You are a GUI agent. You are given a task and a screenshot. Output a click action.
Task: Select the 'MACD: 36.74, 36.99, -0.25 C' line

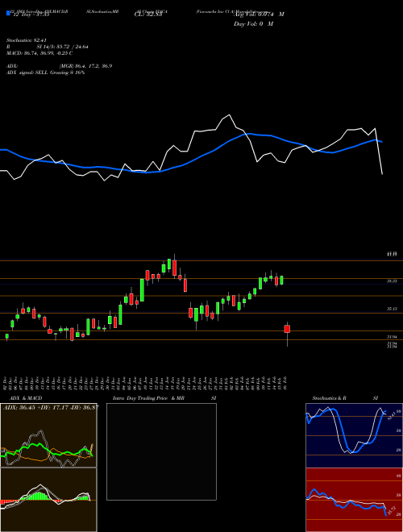[39, 53]
